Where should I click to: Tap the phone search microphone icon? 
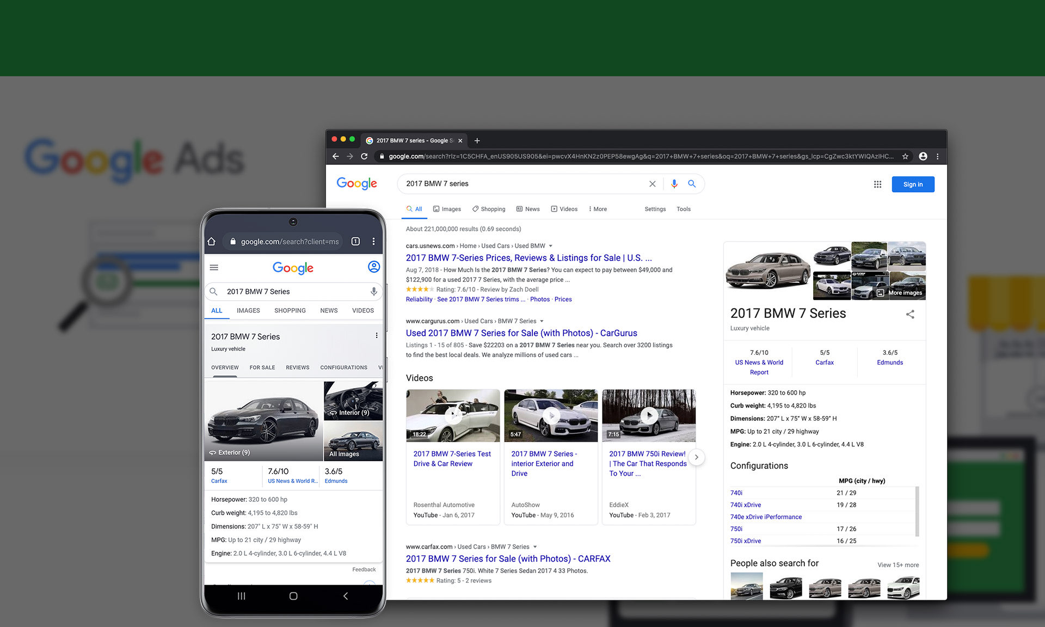click(x=373, y=291)
